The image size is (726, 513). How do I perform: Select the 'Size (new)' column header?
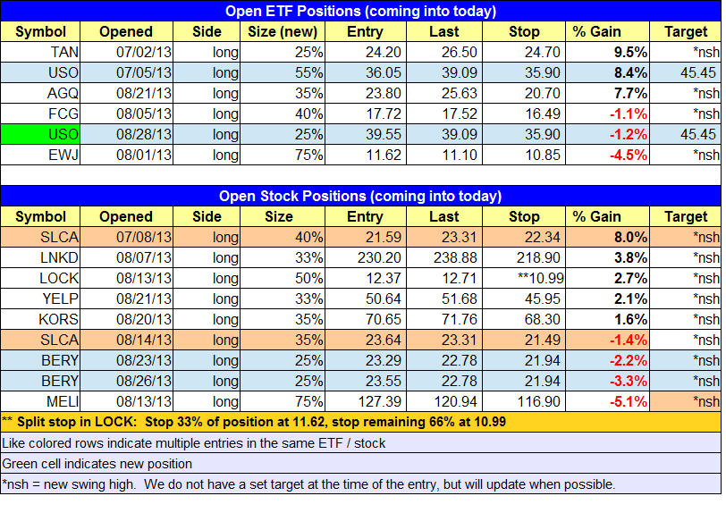point(283,31)
